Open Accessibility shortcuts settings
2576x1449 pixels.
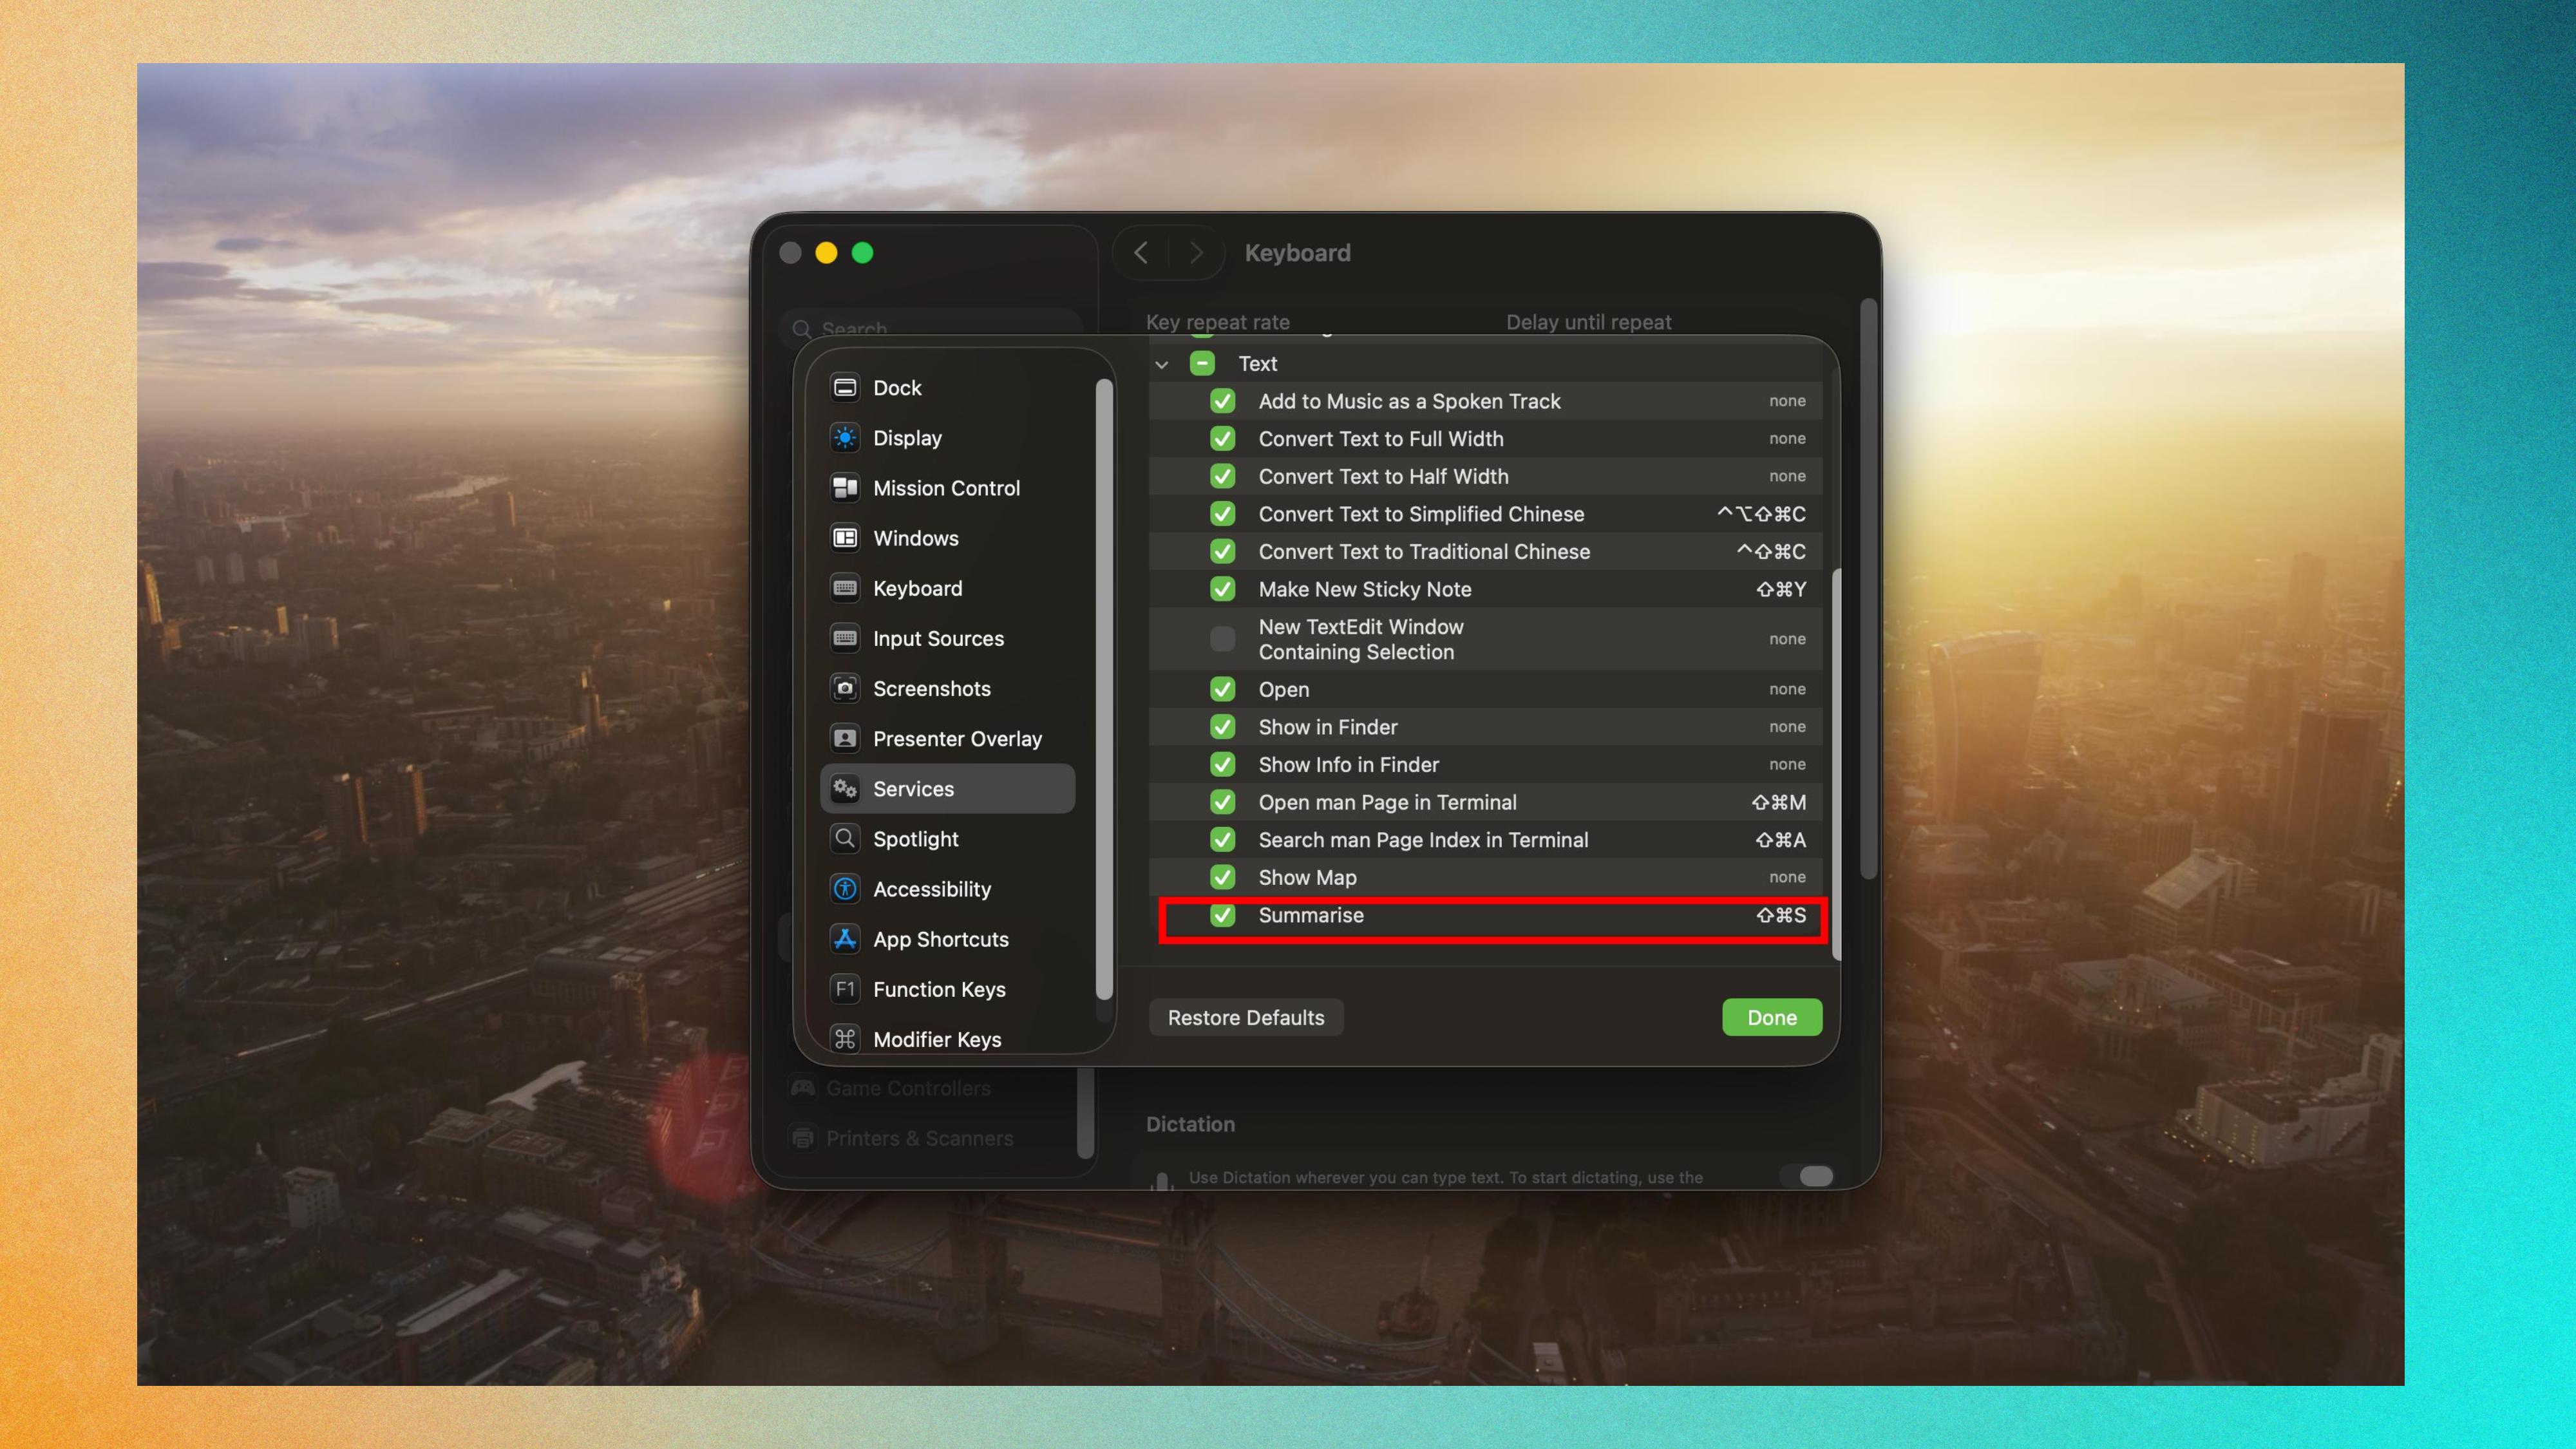pyautogui.click(x=845, y=889)
